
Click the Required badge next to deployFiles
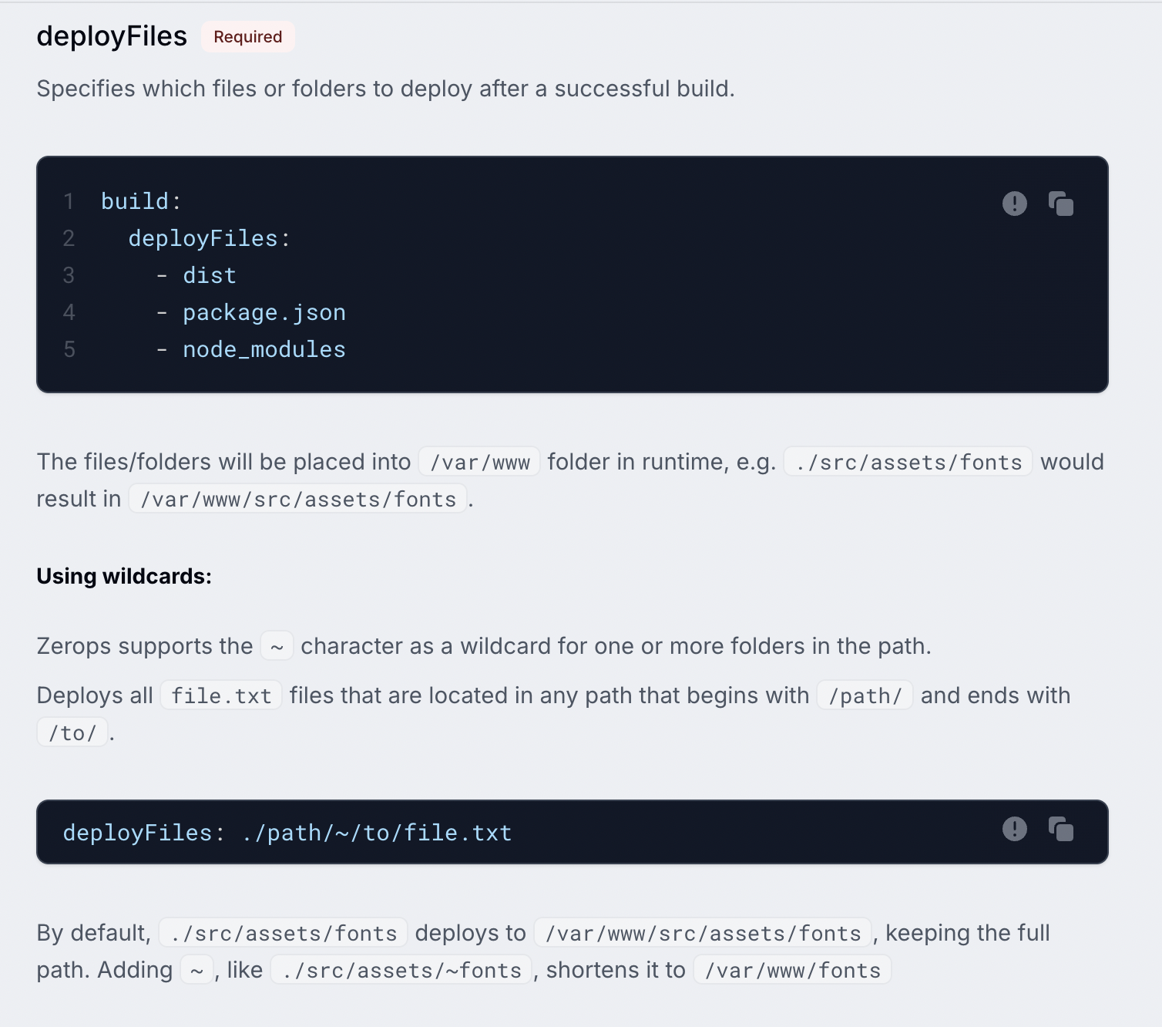(247, 37)
